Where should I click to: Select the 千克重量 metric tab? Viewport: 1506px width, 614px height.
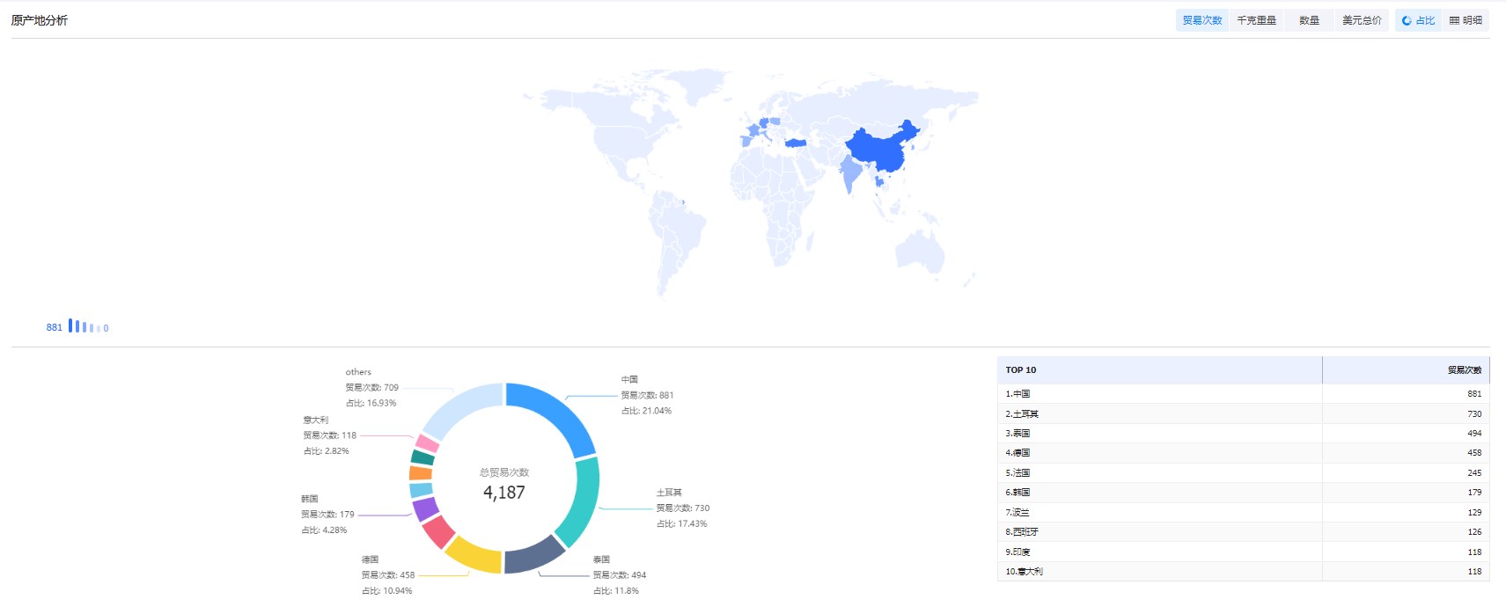point(1256,20)
